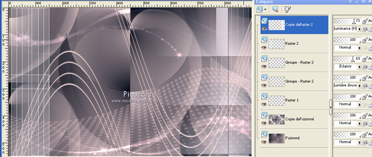Open the Normal blend mode dropdown of Raster 2

(x=359, y=48)
